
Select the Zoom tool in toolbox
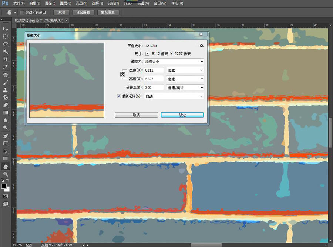(5, 174)
